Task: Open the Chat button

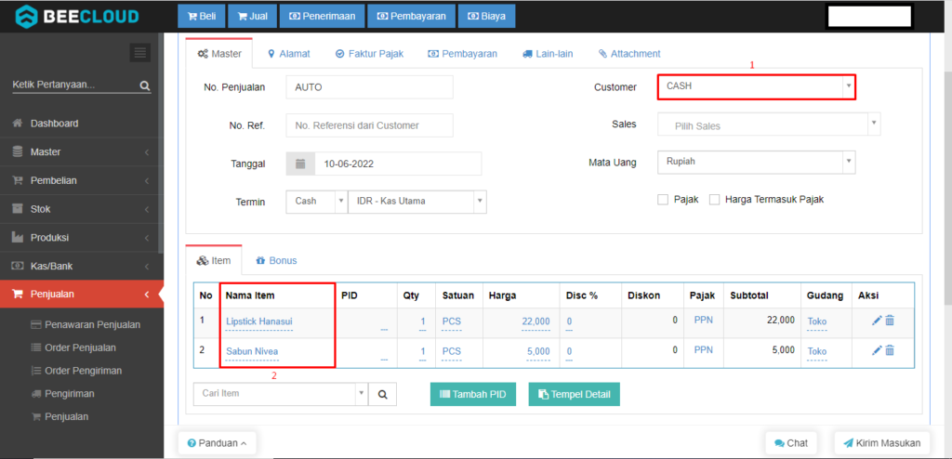Action: pos(791,443)
